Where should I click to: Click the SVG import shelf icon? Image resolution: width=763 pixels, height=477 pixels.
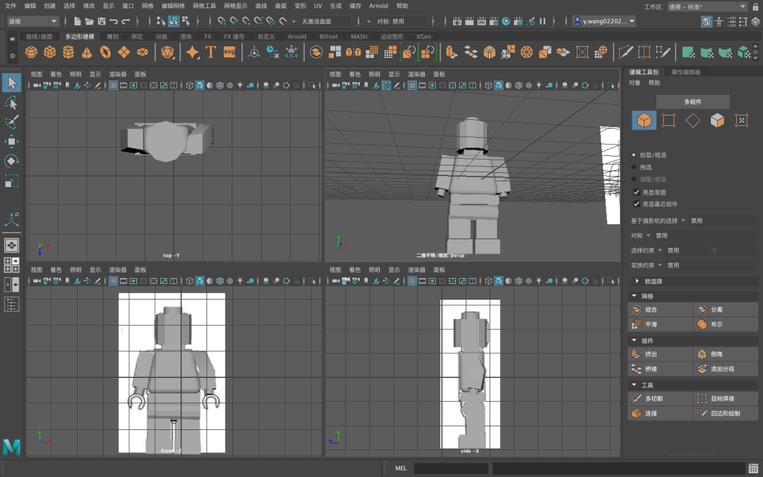point(229,52)
